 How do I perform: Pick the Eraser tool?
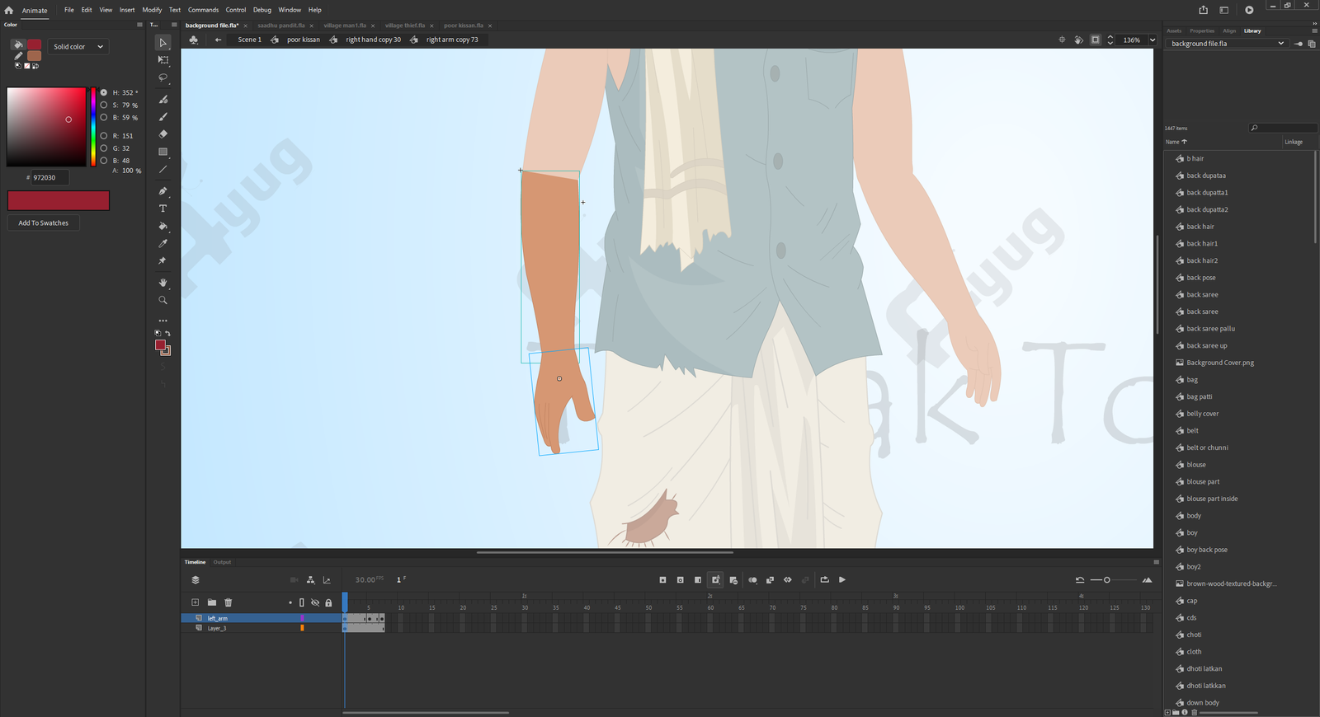point(163,134)
